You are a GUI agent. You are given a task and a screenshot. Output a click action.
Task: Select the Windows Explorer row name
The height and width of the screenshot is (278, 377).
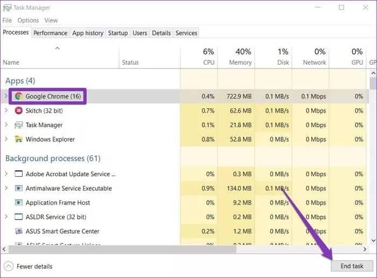click(x=50, y=139)
